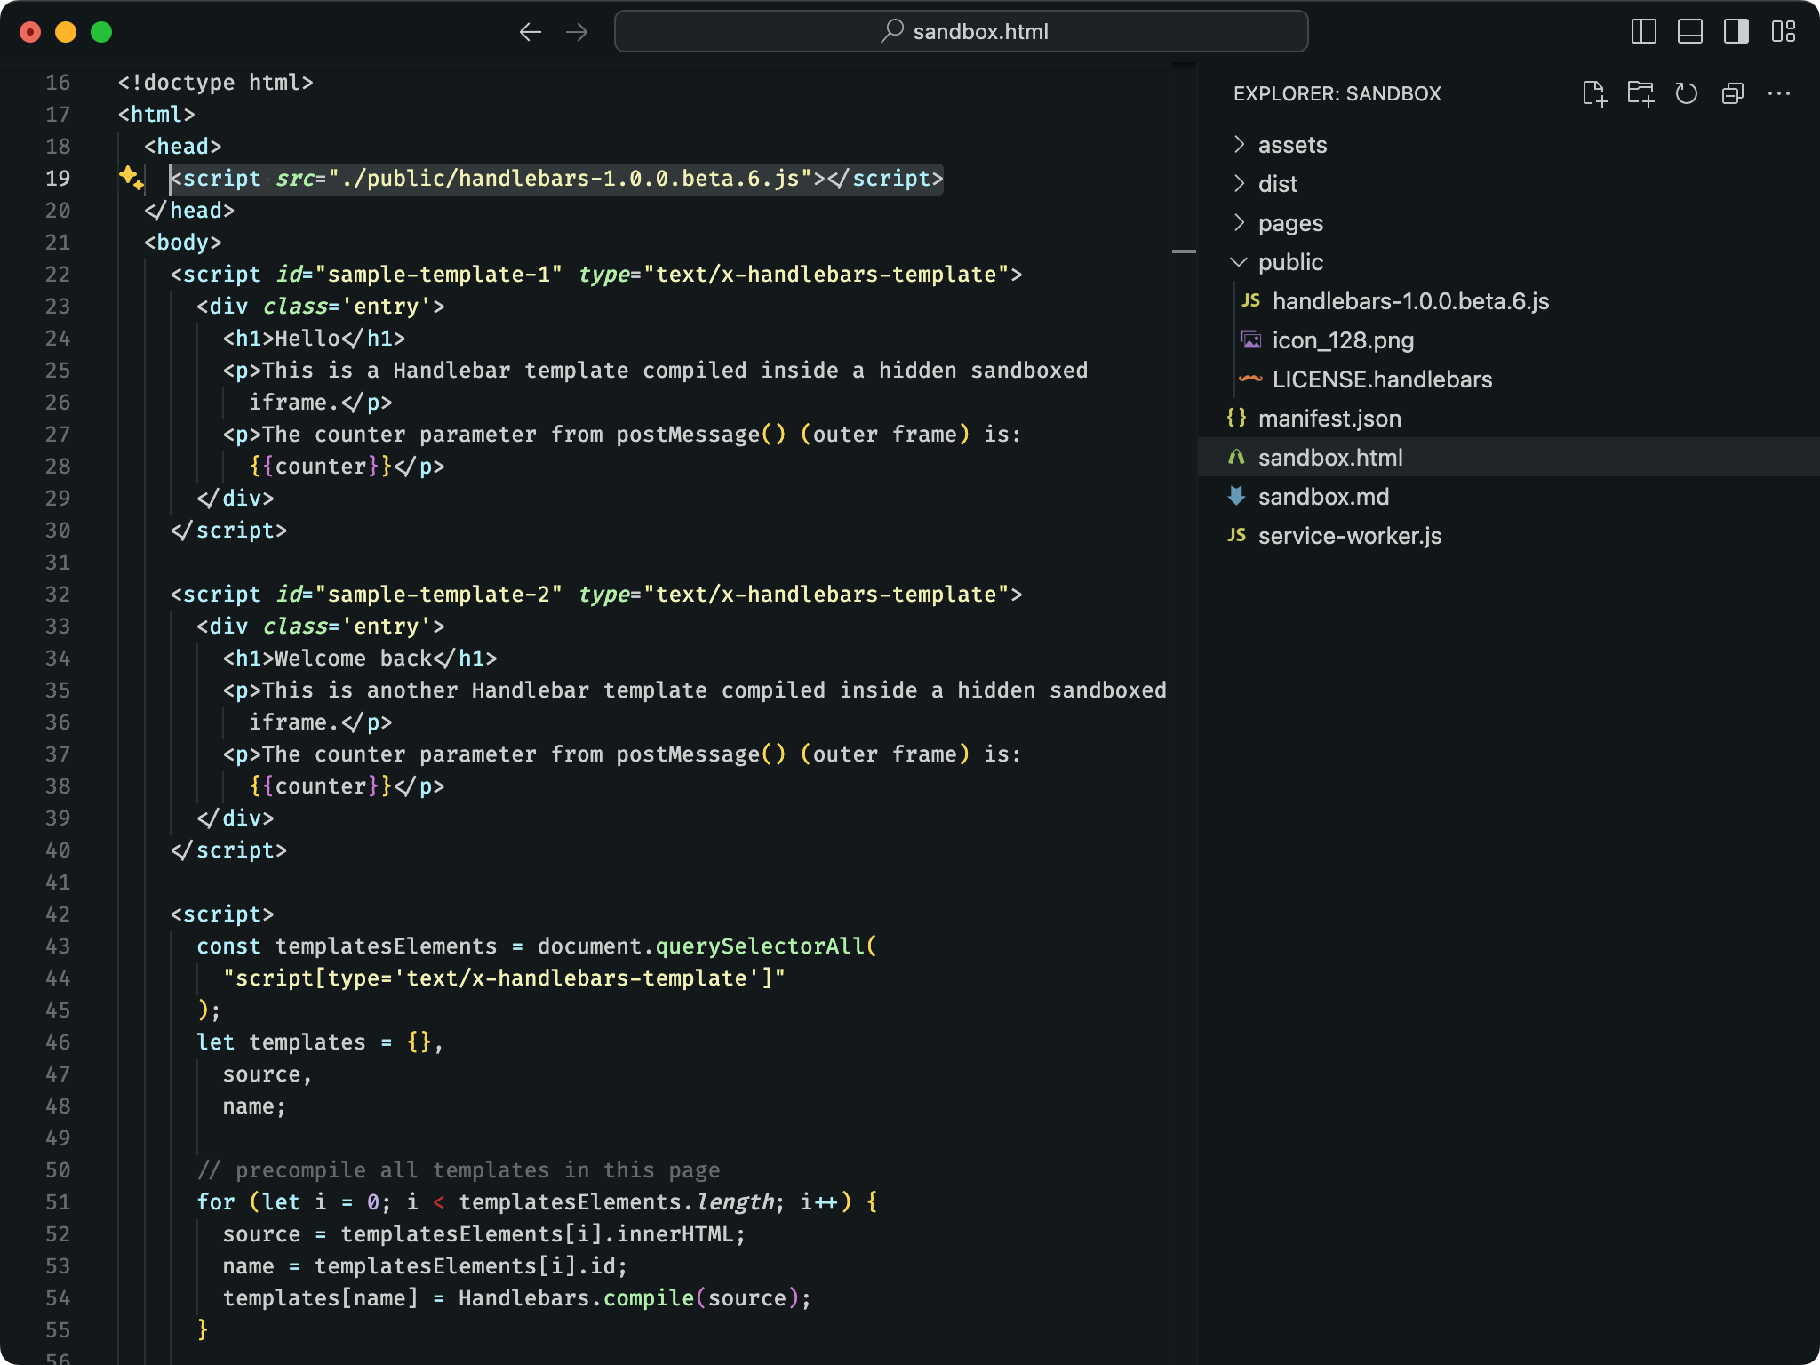Open the sandbox.html search command bar
The height and width of the screenshot is (1365, 1820).
(961, 31)
